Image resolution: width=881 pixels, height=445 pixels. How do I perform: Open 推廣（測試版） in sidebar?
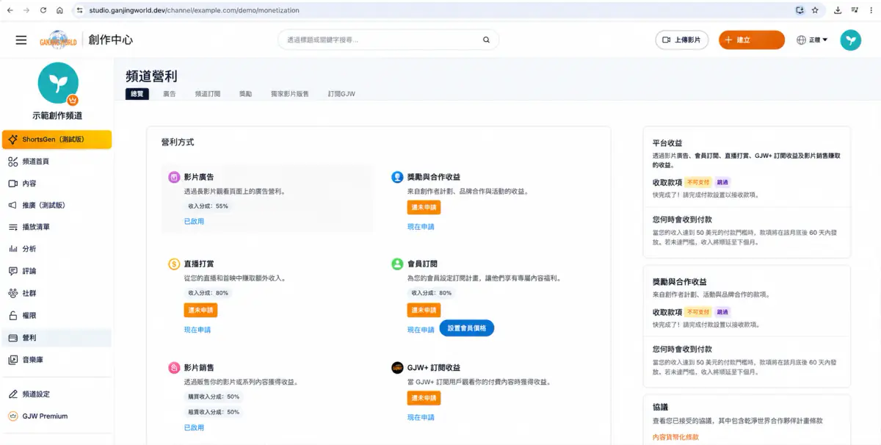pos(56,206)
